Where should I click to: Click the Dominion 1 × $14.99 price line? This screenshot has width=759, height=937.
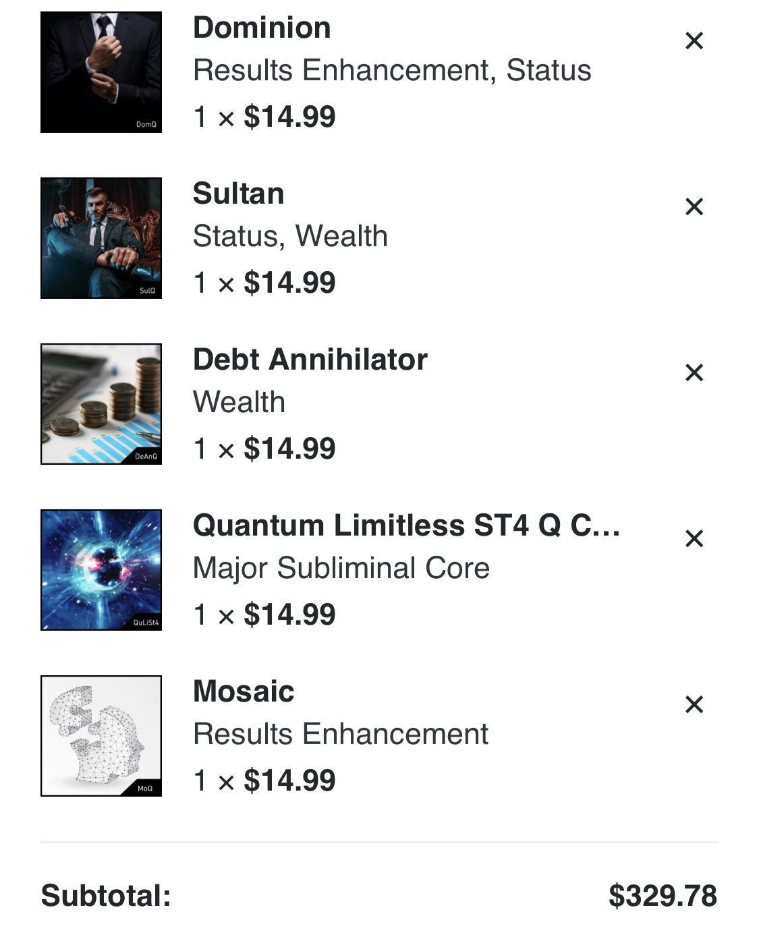(264, 117)
